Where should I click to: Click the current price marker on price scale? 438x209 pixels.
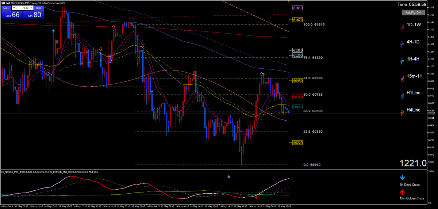pos(431,113)
